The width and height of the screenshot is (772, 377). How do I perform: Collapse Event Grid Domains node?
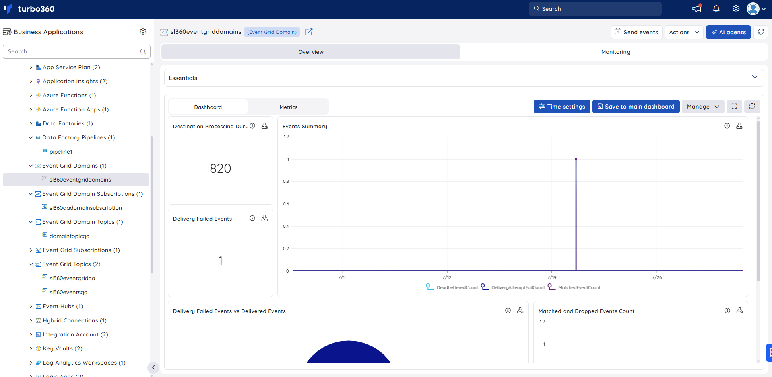click(x=31, y=166)
